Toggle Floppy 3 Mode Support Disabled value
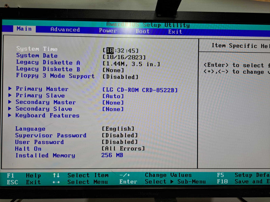Image resolution: width=270 pixels, height=202 pixels. click(120, 77)
